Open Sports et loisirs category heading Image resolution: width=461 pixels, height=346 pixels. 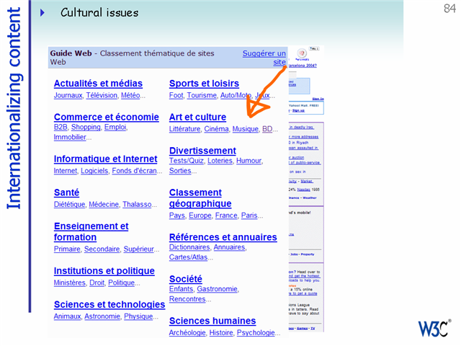pyautogui.click(x=204, y=84)
